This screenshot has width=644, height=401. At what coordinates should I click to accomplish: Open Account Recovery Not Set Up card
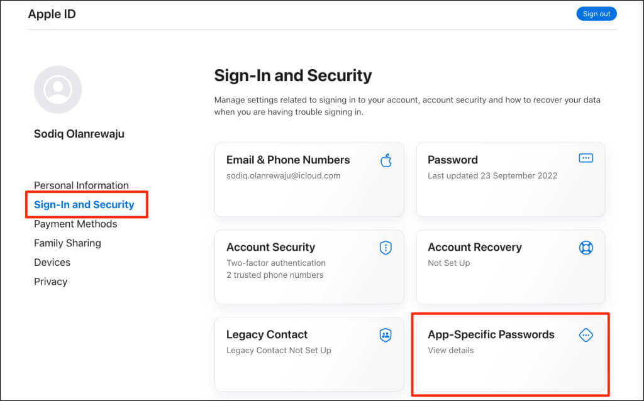coord(511,266)
